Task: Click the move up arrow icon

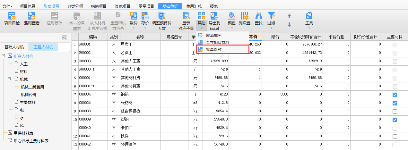Action: pos(289,16)
